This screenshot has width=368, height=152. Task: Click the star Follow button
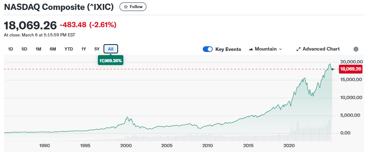133,7
